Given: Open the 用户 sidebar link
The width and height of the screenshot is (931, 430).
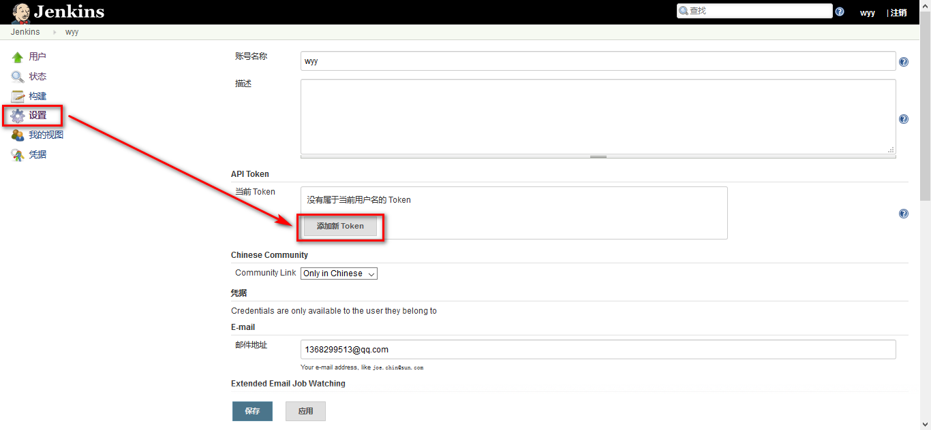Looking at the screenshot, I should 37,57.
